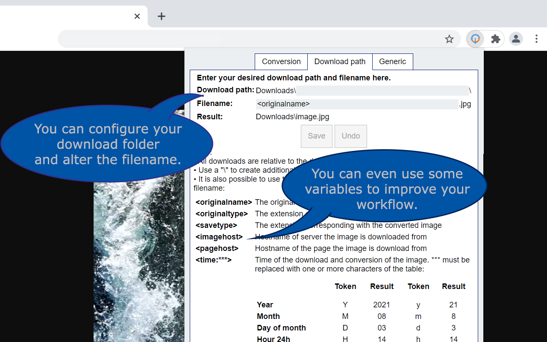
Task: Open the image downloader extension icon
Action: point(475,39)
